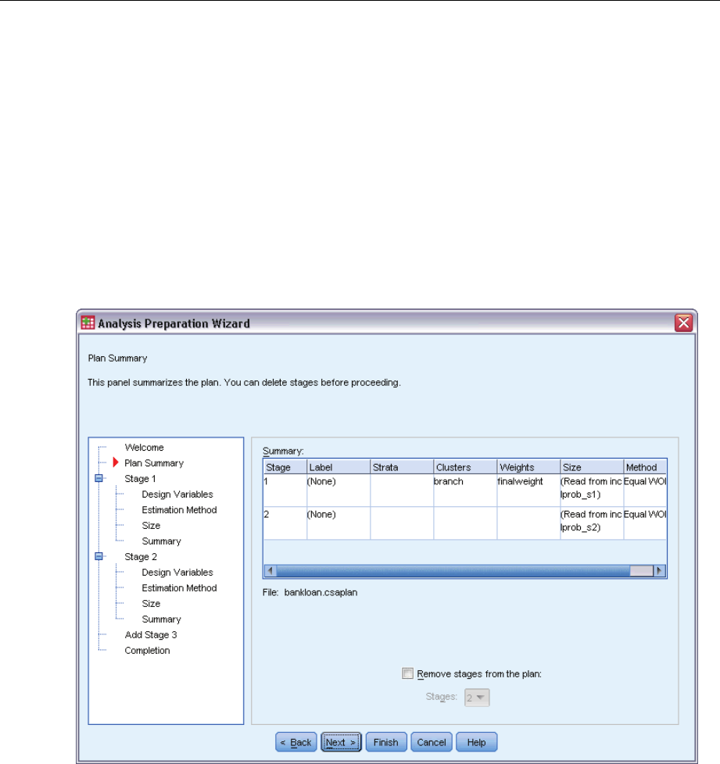Image resolution: width=720 pixels, height=764 pixels.
Task: Open Summary under Stage 2
Action: click(x=161, y=619)
